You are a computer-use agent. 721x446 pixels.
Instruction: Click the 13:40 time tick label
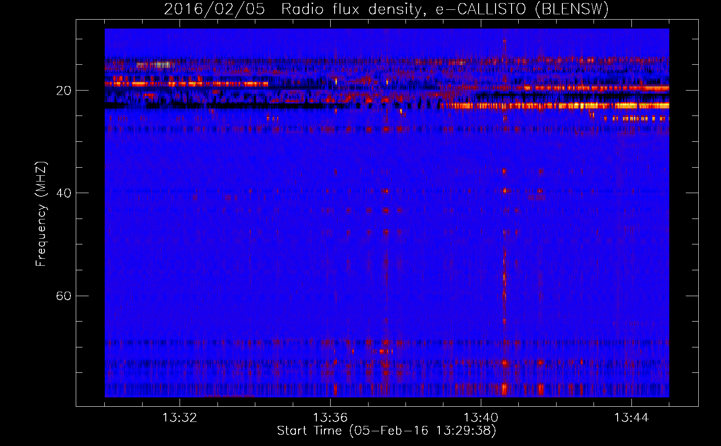pyautogui.click(x=481, y=418)
